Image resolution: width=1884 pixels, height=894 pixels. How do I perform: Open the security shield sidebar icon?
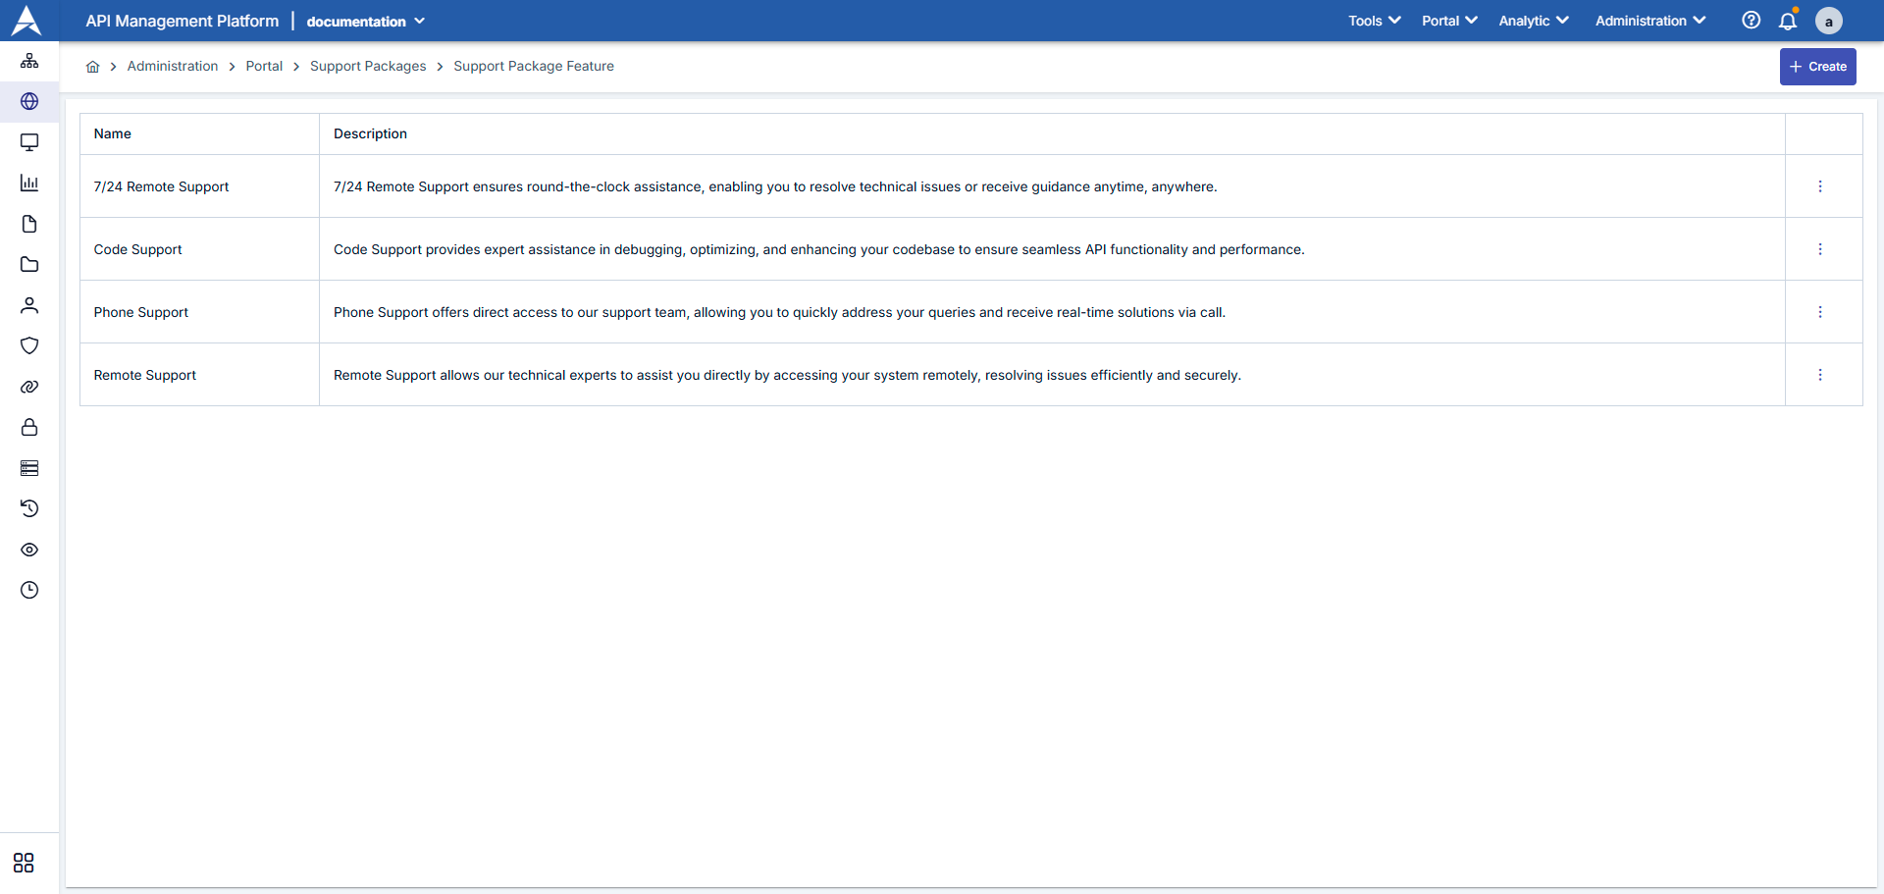[29, 345]
